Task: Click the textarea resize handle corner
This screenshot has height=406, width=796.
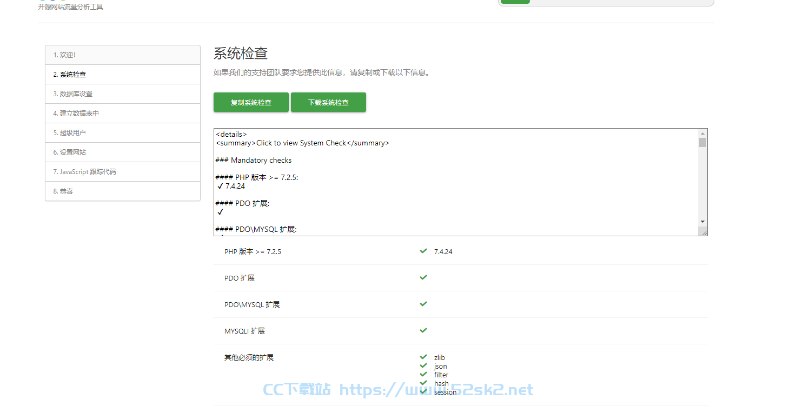Action: 703,231
